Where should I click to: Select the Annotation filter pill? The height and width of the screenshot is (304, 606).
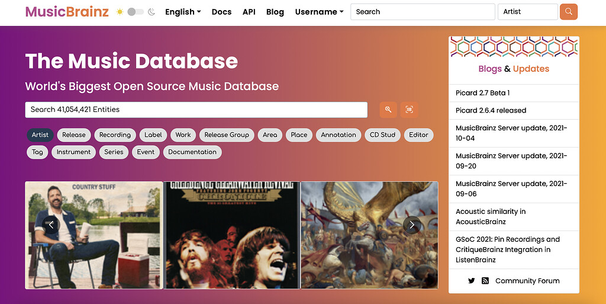pyautogui.click(x=339, y=135)
